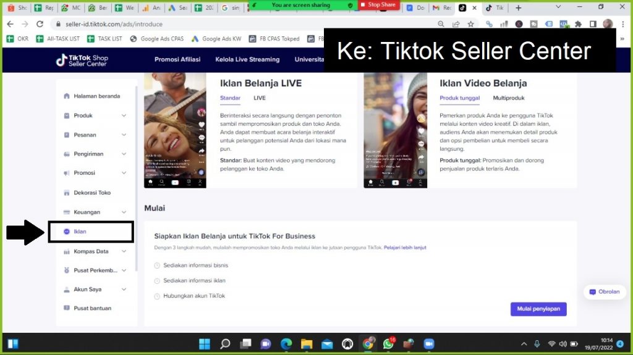Screen dimensions: 633x355
Task: Expand the Akun Saya menu chevron
Action: point(124,289)
